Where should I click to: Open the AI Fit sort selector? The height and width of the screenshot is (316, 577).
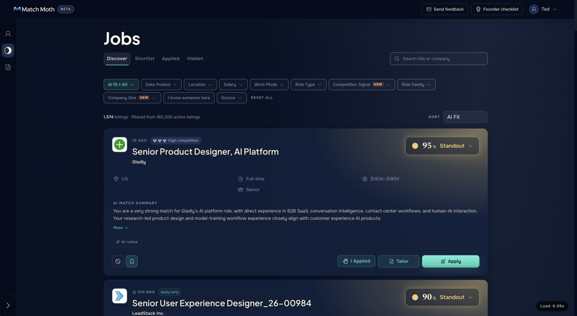(x=465, y=117)
